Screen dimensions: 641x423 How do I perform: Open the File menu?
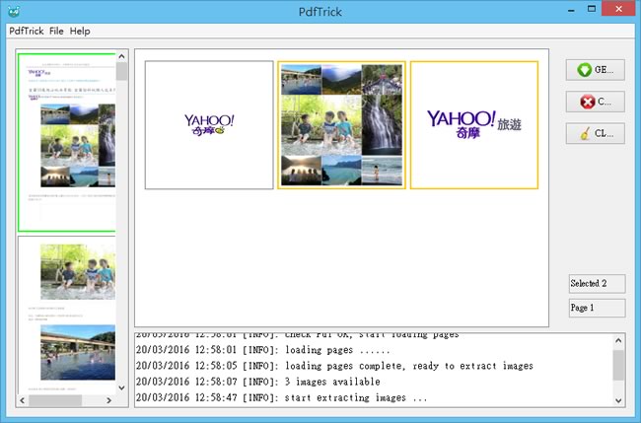[56, 32]
